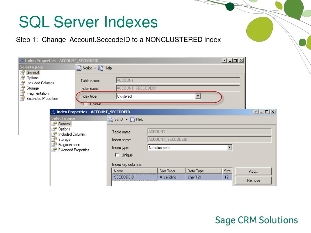The height and width of the screenshot is (233, 311).
Task: Open Script dropdown arrow in back window
Action: (95, 68)
